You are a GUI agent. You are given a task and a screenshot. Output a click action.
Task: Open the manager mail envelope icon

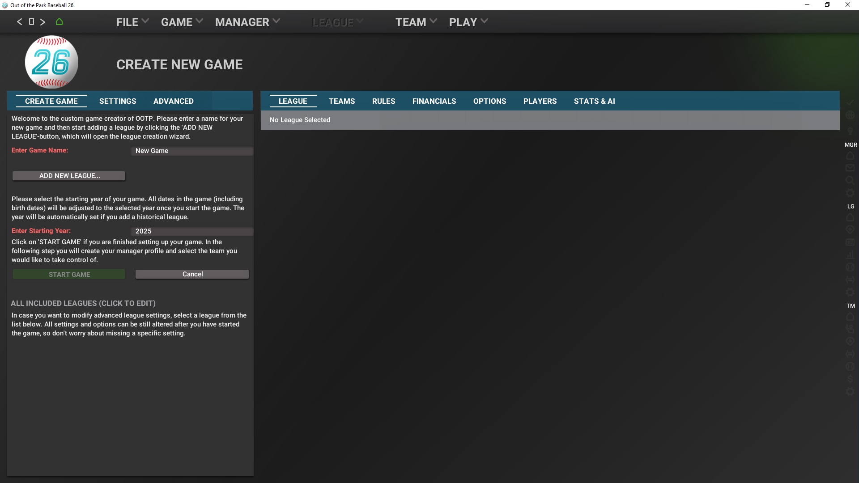[850, 168]
